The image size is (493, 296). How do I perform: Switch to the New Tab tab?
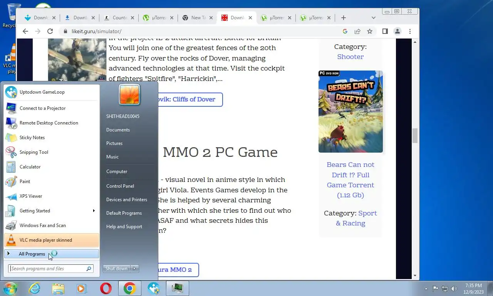[x=198, y=18]
